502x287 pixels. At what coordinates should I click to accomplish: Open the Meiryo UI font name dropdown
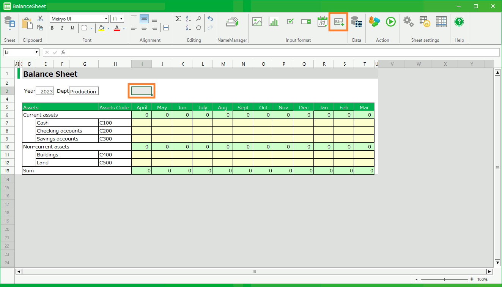(106, 19)
